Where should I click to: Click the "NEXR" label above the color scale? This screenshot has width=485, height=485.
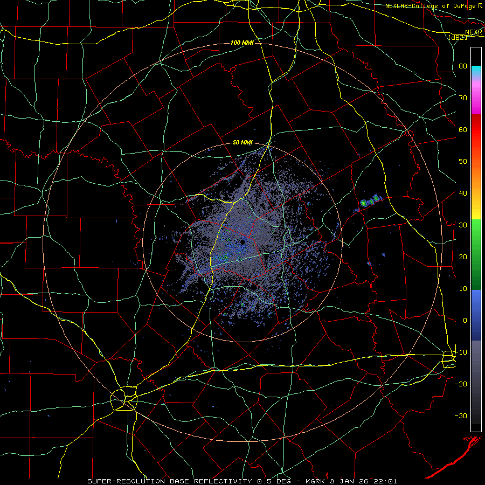click(x=474, y=32)
